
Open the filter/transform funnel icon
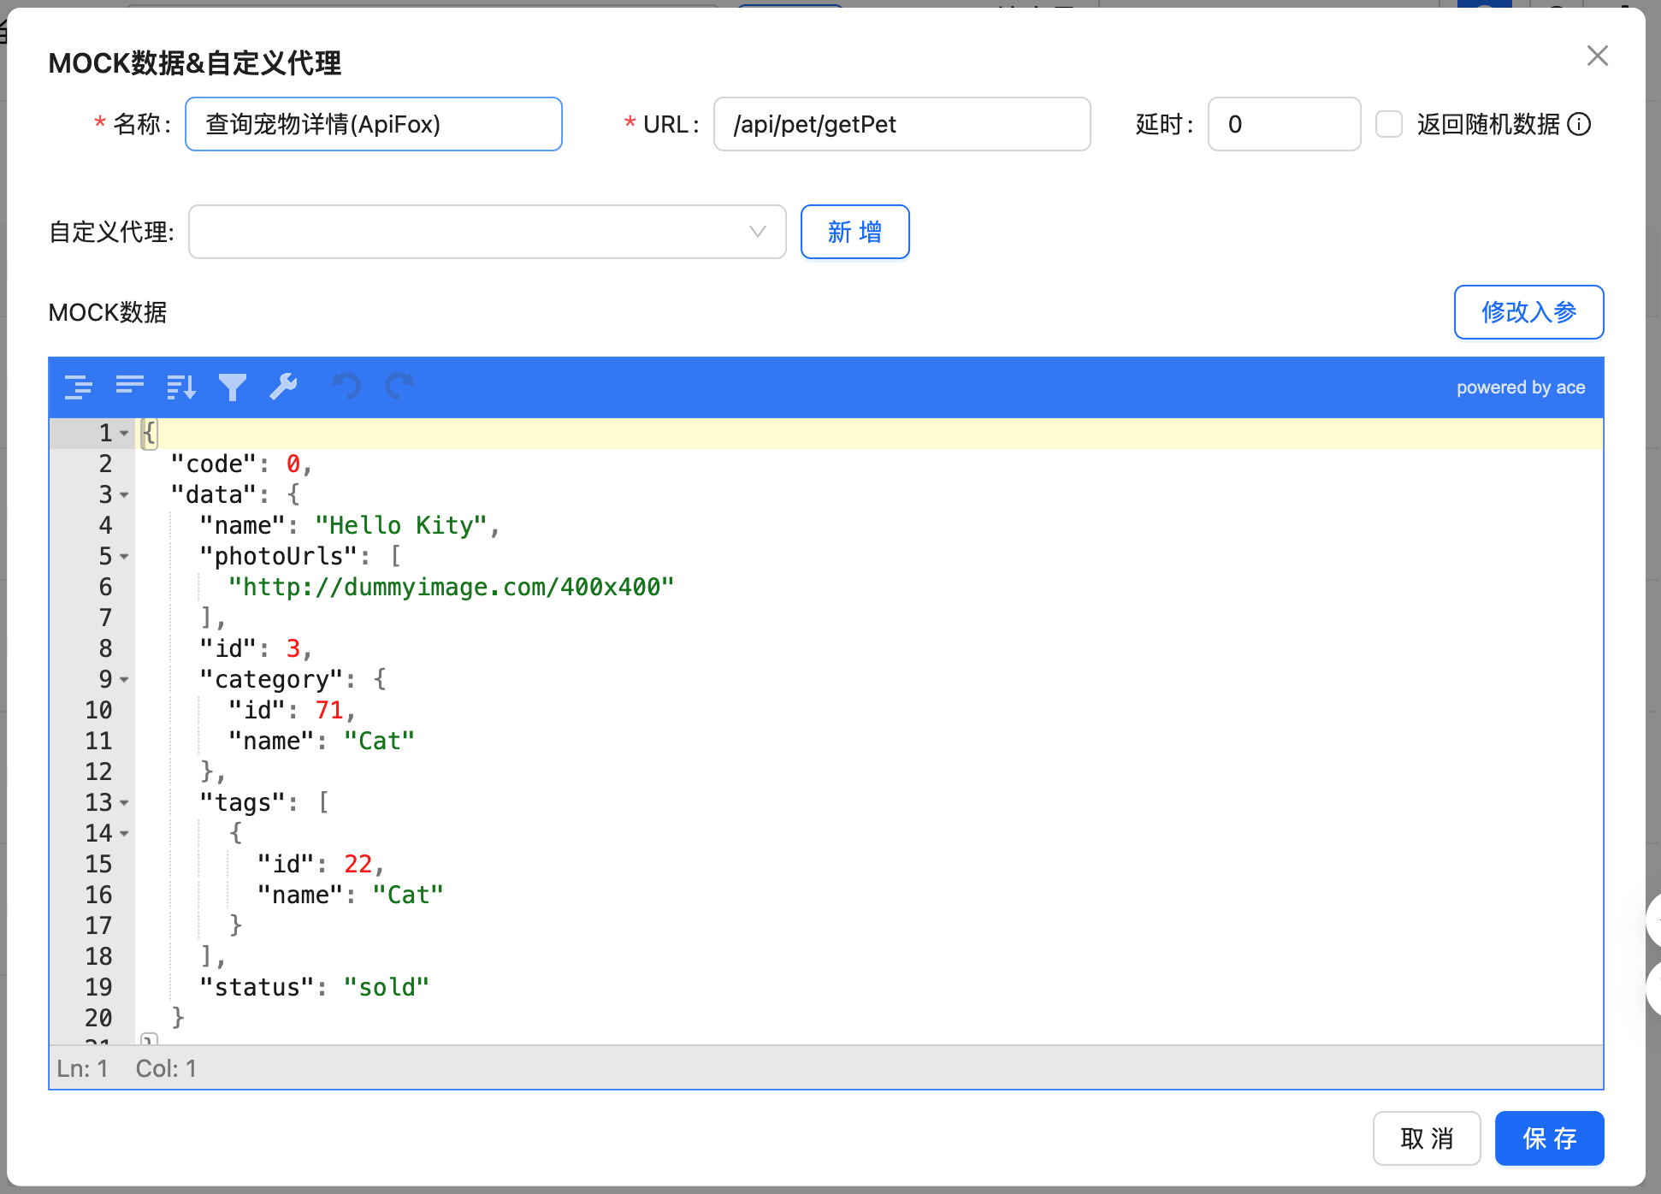click(232, 387)
